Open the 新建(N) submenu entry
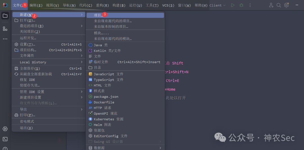Screen dimensions: 304x150 [x=49, y=15]
